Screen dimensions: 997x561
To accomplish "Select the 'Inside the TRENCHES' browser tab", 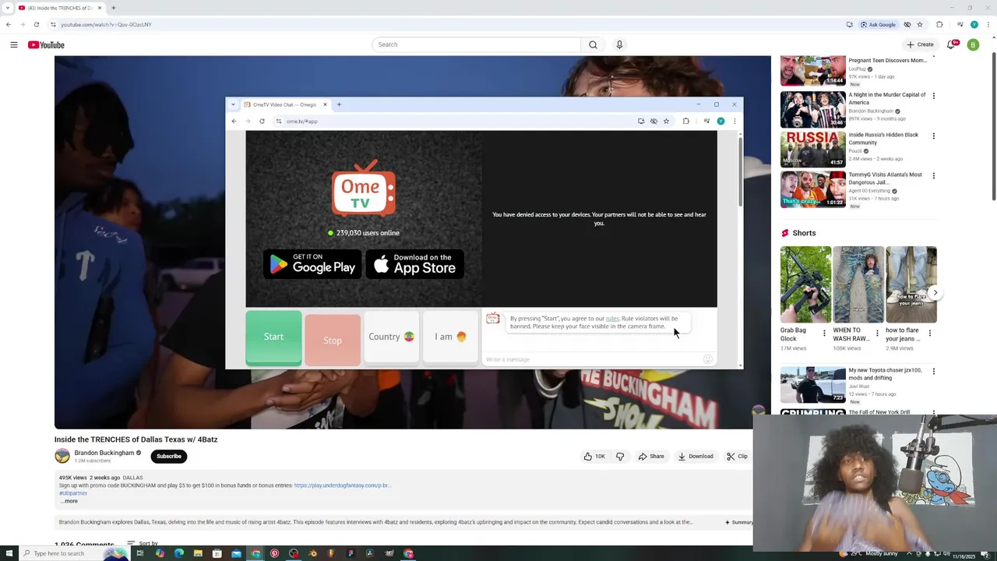I will (x=61, y=8).
